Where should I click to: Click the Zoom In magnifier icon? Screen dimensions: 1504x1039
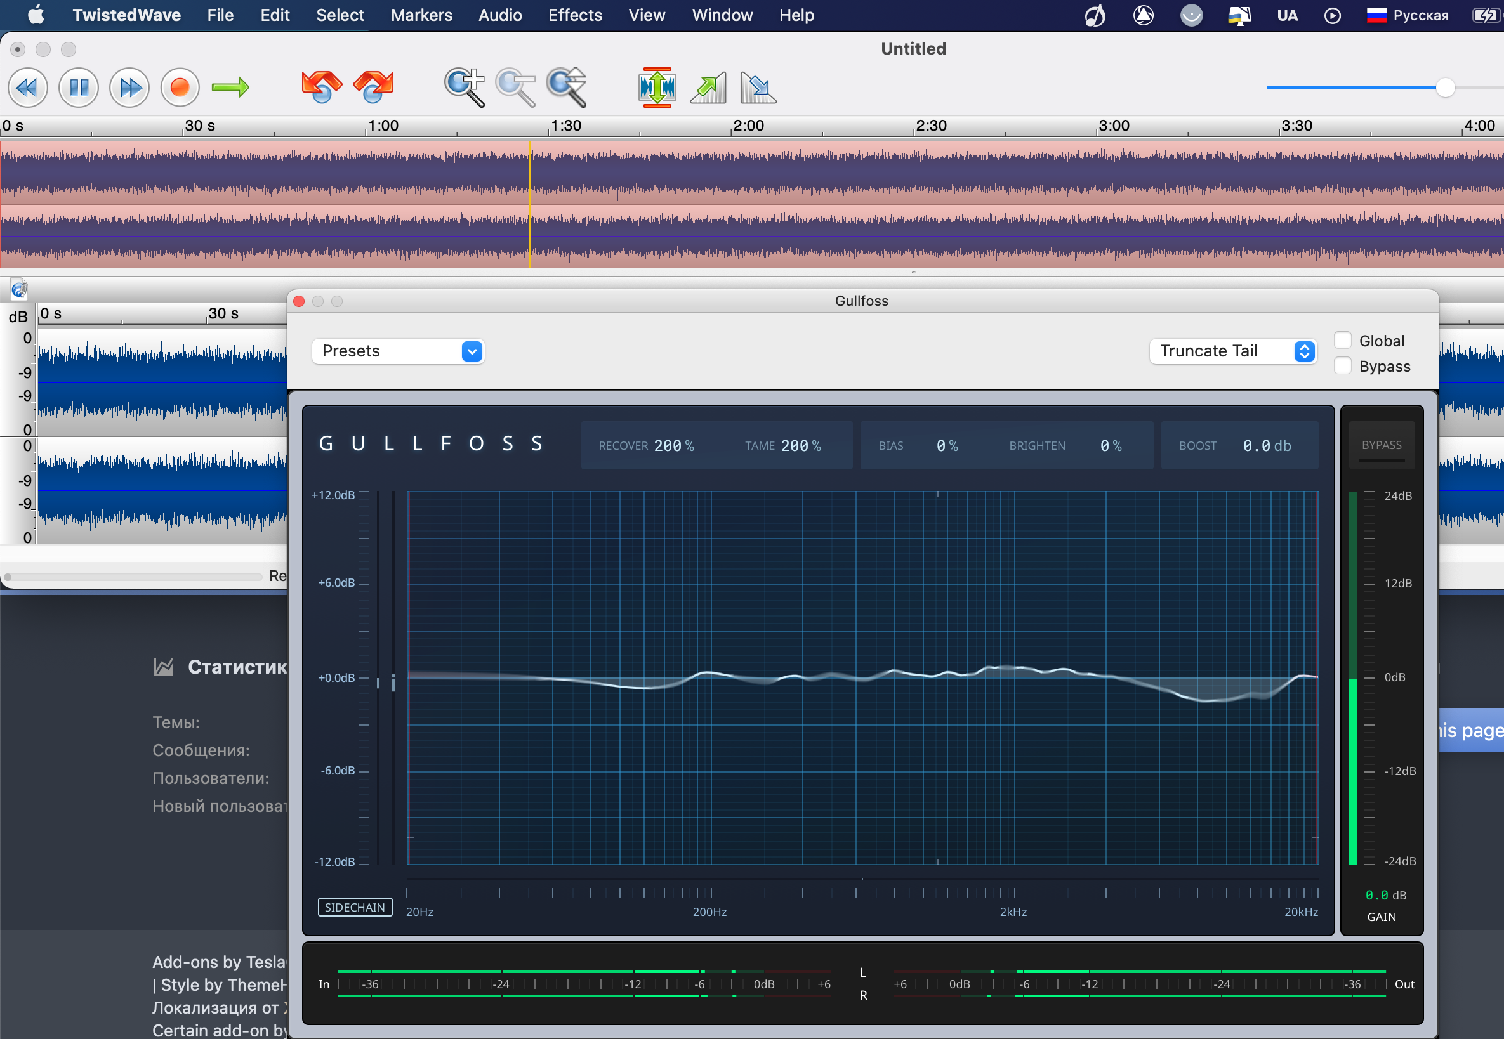tap(464, 88)
